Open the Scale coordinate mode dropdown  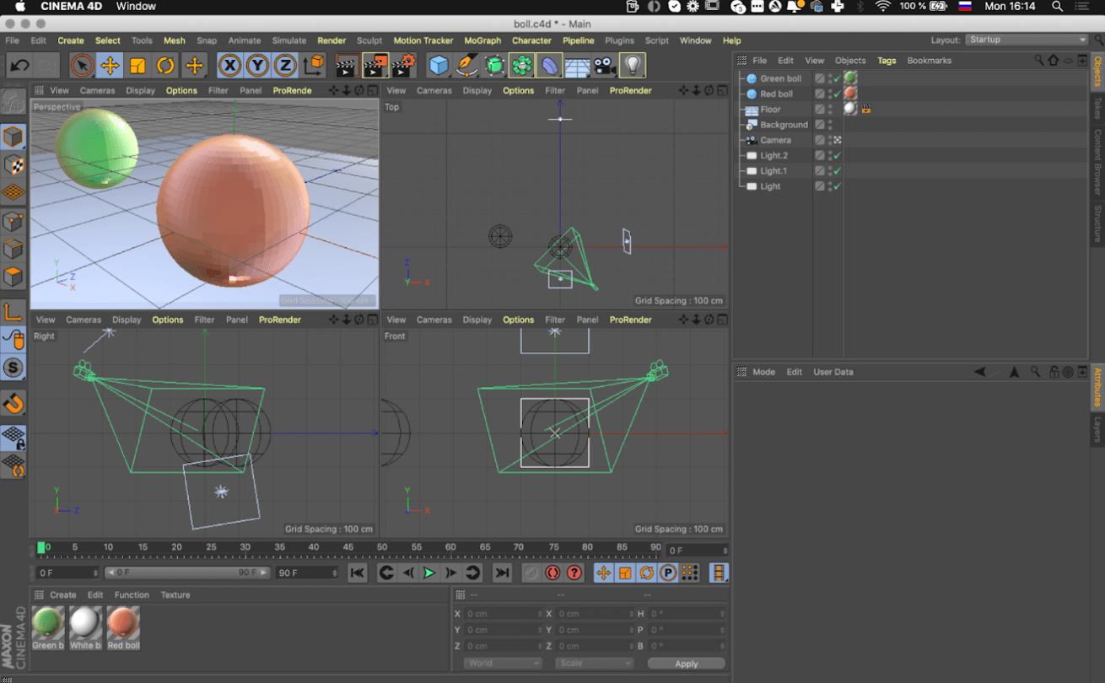tap(593, 663)
